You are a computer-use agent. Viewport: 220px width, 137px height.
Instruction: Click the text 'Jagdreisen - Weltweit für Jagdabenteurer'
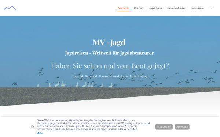(109, 53)
